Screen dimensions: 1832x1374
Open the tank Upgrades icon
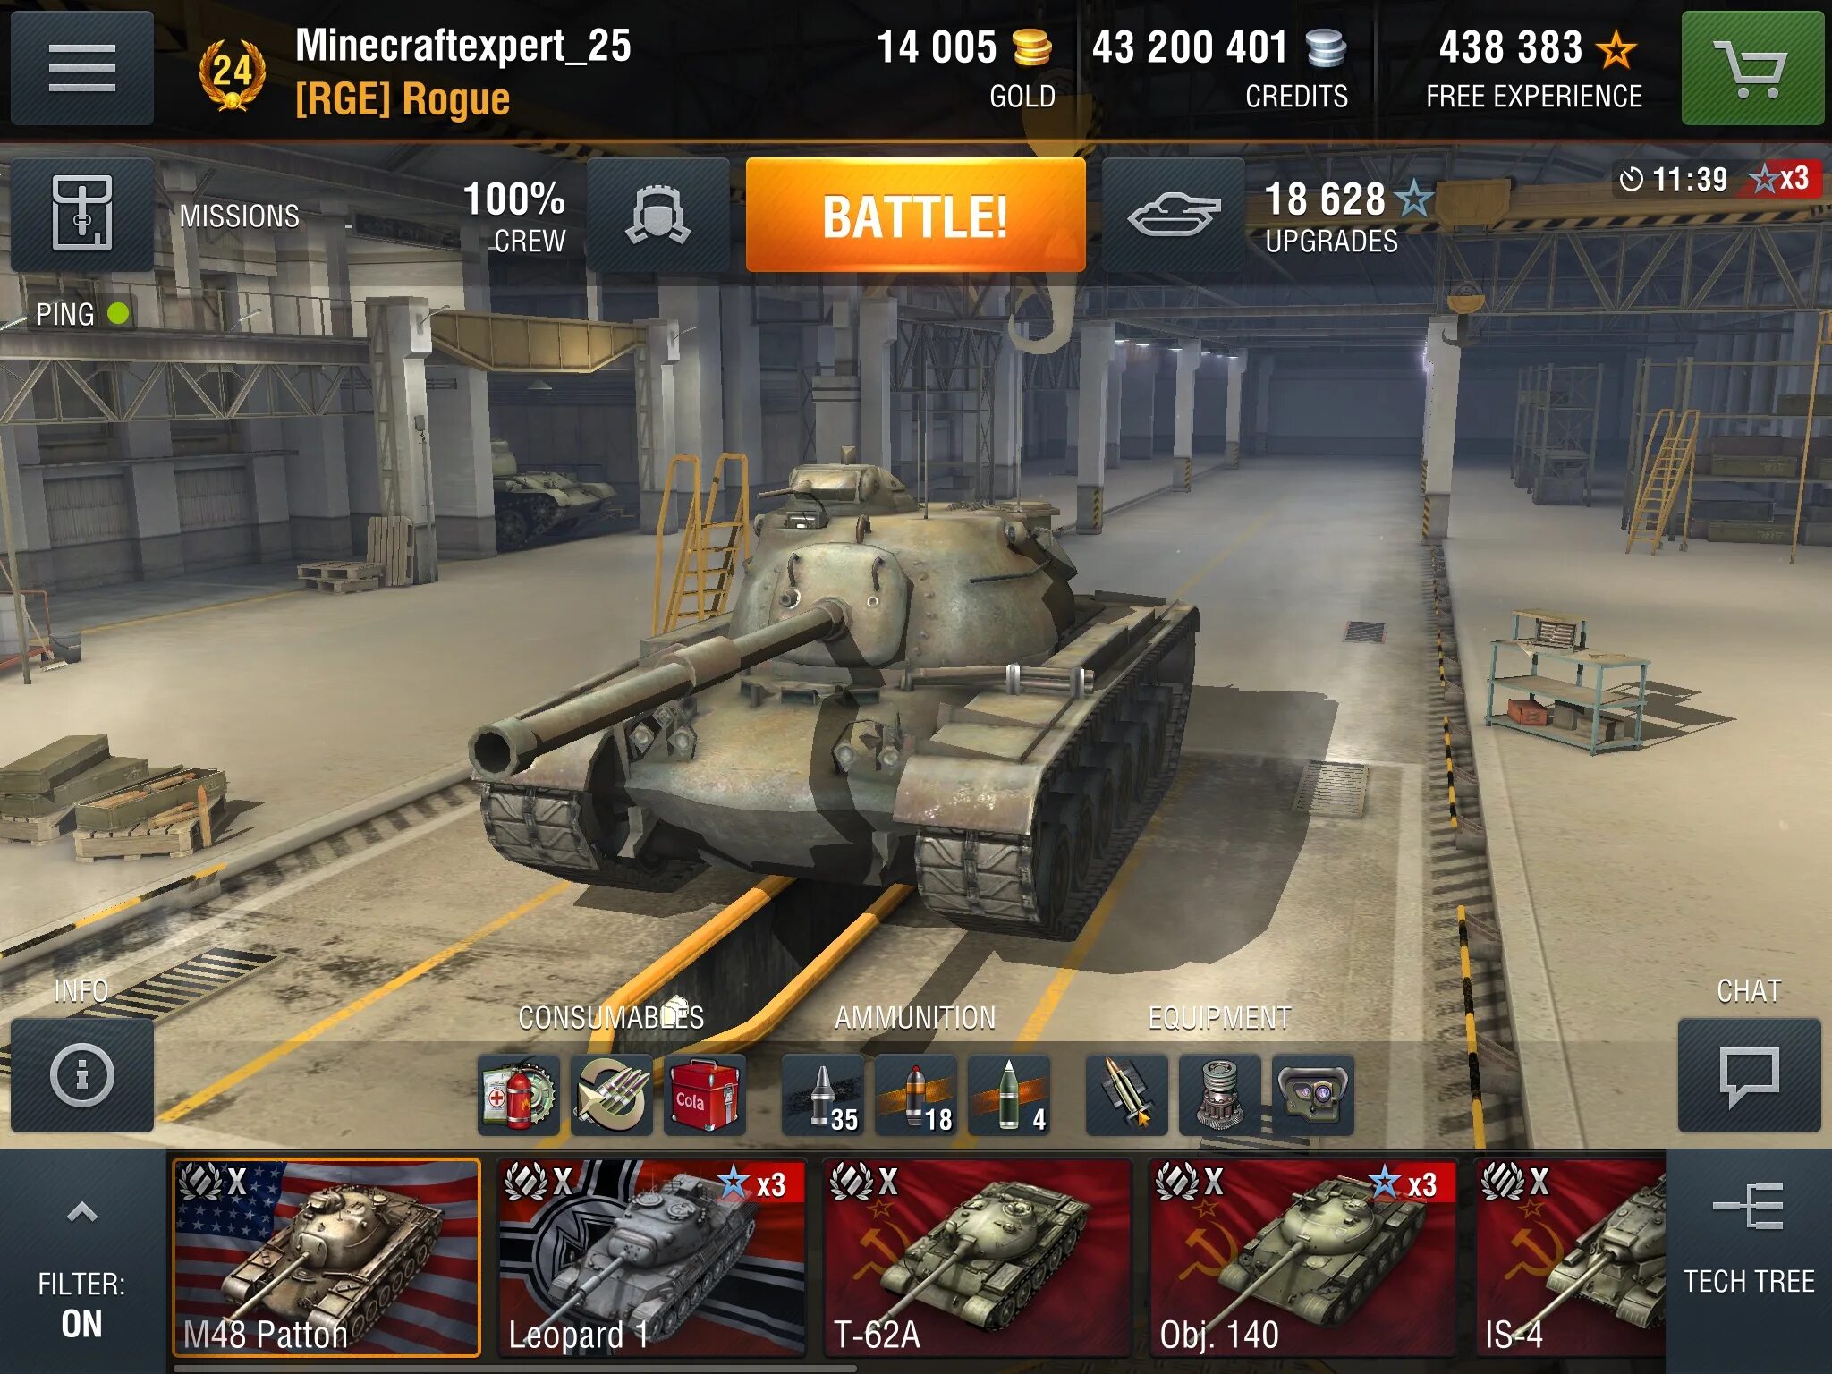point(1173,215)
